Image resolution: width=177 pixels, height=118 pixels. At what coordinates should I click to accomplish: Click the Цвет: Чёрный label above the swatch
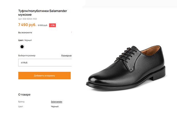(25, 40)
